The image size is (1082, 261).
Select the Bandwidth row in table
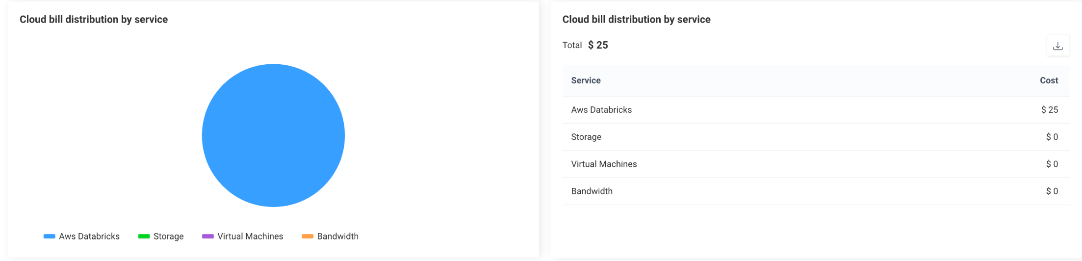pyautogui.click(x=816, y=191)
